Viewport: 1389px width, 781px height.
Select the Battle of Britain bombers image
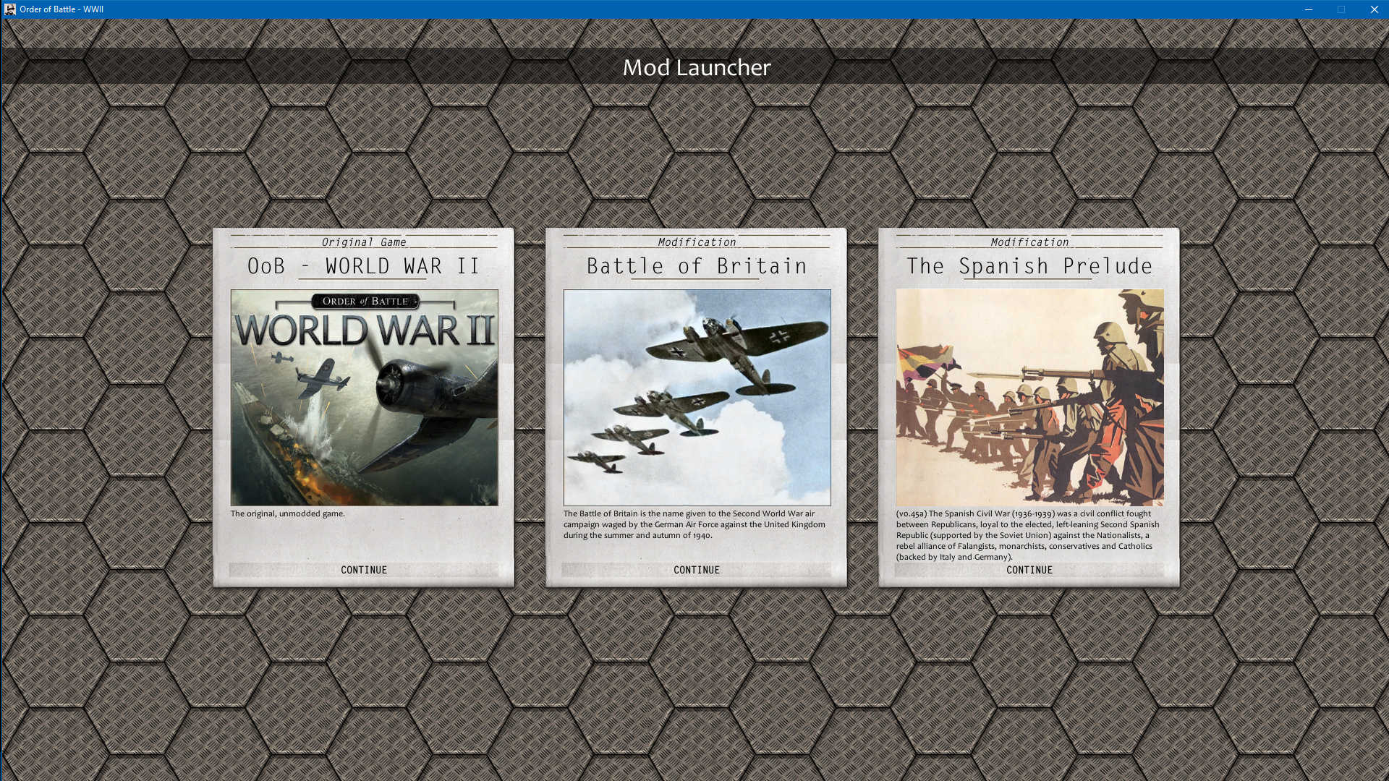(697, 398)
